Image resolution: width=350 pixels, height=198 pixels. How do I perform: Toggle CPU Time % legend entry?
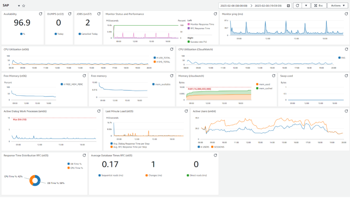75,168
